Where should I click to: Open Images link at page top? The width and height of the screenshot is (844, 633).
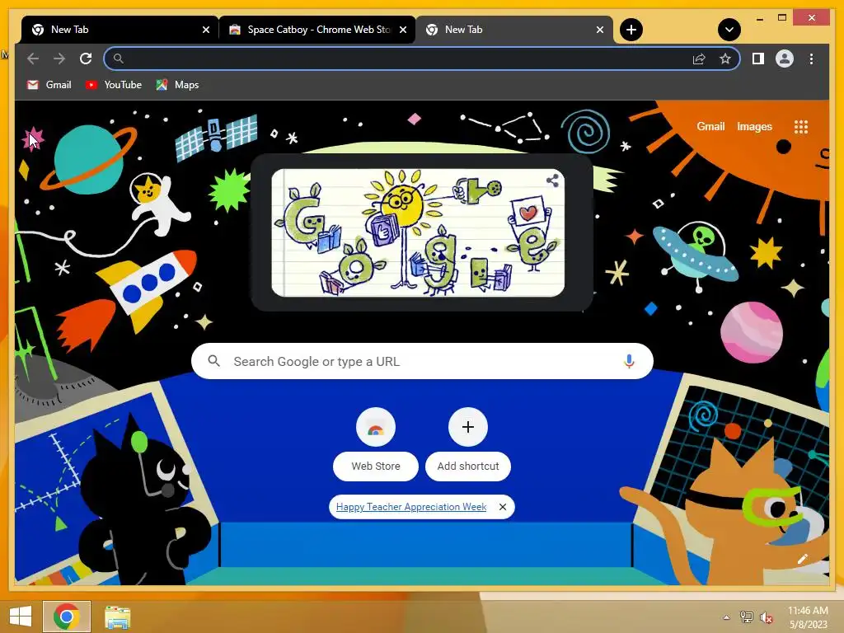(x=754, y=126)
